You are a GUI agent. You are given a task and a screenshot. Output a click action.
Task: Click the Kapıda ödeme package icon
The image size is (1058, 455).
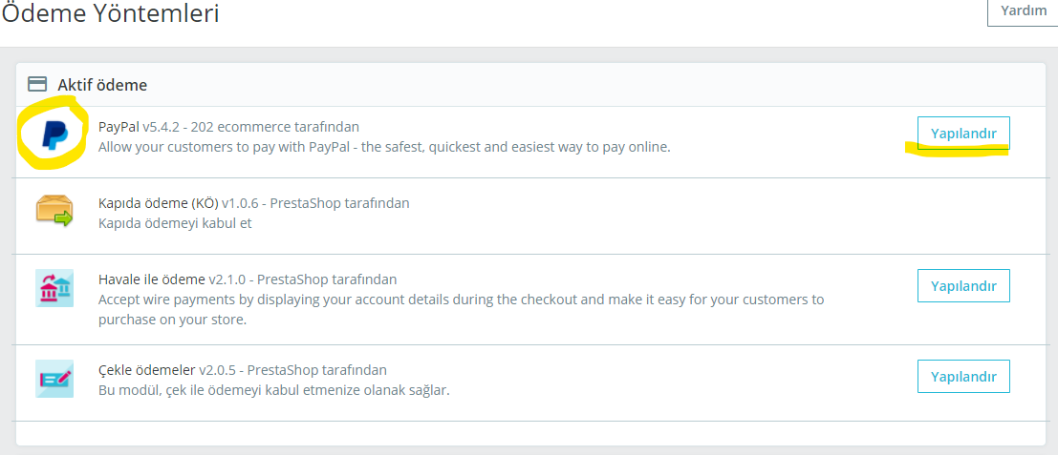click(x=54, y=208)
